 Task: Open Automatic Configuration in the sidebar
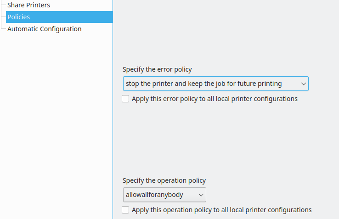[x=44, y=29]
